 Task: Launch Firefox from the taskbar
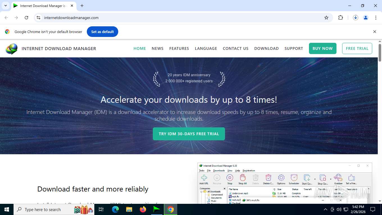pyautogui.click(x=143, y=209)
